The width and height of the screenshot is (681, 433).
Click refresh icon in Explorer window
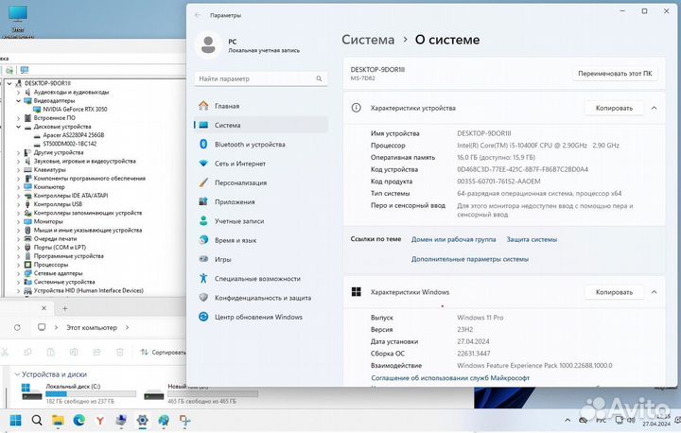tap(17, 327)
